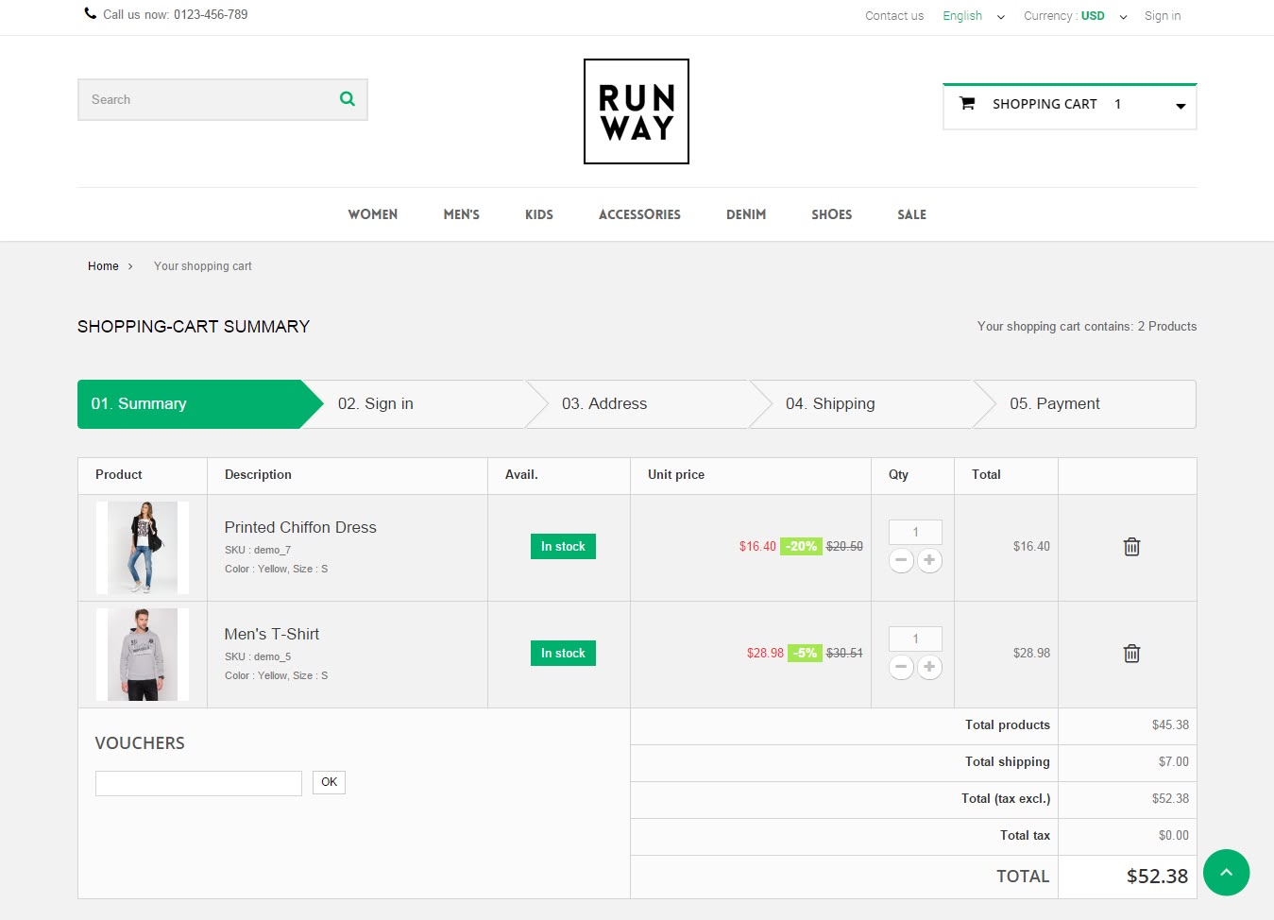Go to the SALE menu item

(x=911, y=214)
